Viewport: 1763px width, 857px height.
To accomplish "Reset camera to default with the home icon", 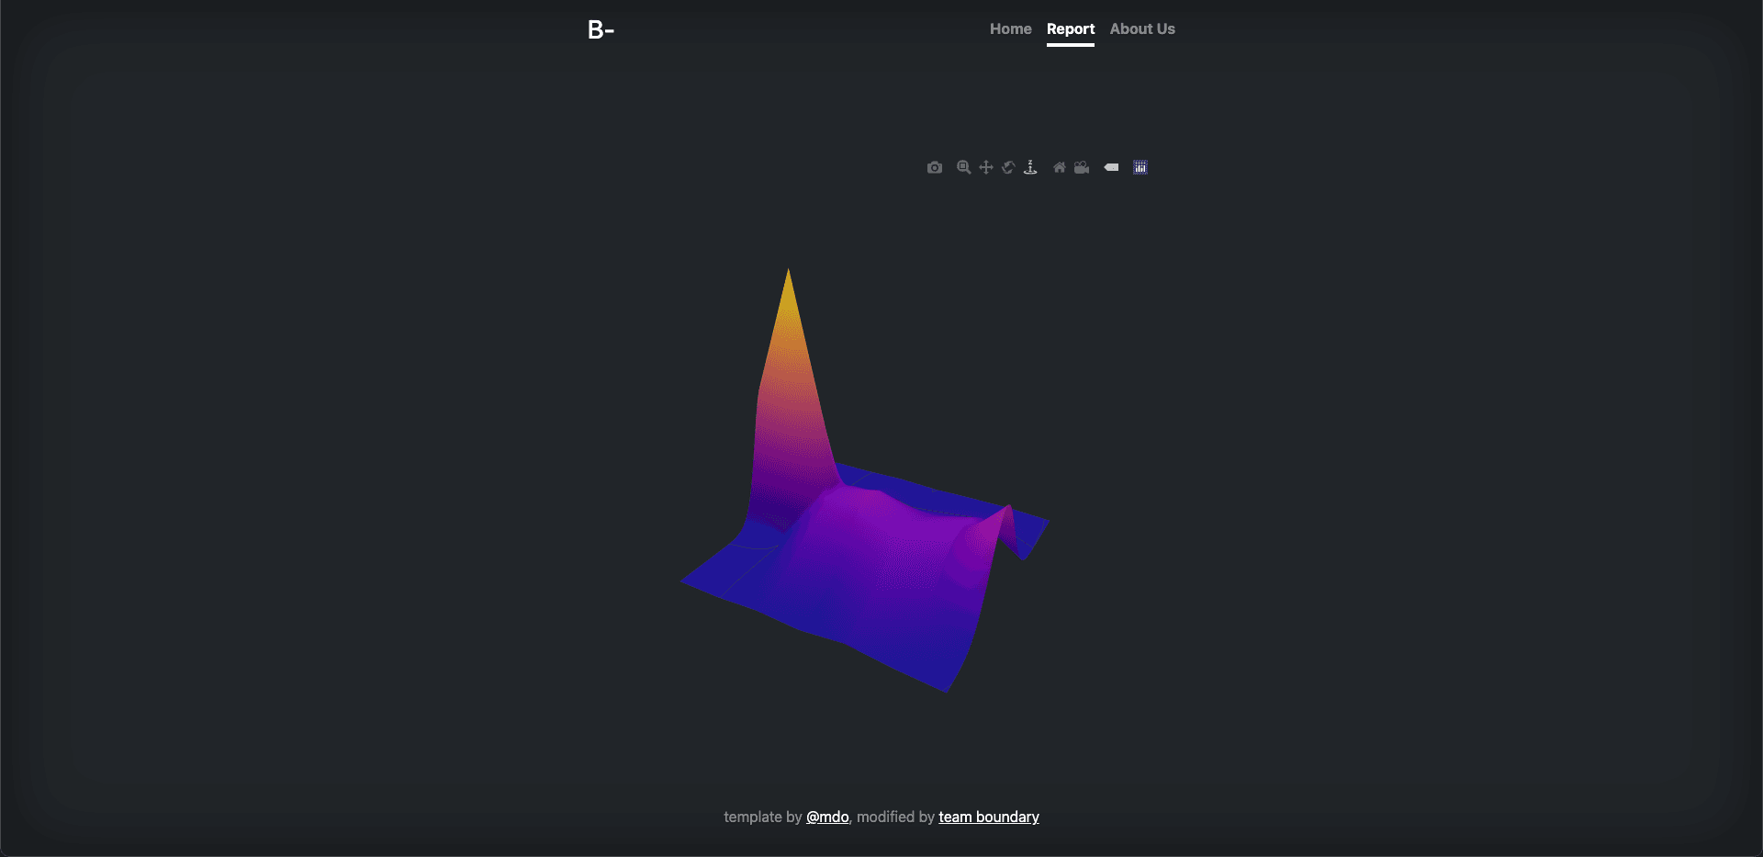I will pos(1060,167).
